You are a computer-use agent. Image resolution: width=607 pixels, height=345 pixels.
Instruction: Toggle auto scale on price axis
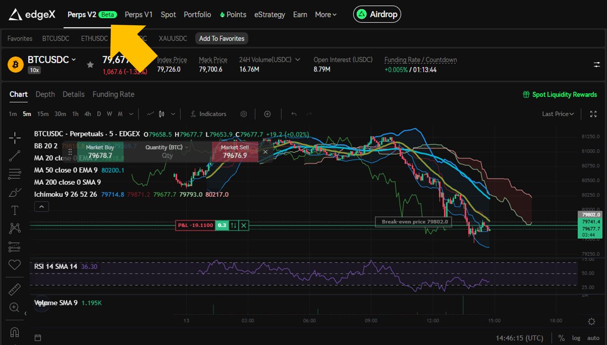593,338
